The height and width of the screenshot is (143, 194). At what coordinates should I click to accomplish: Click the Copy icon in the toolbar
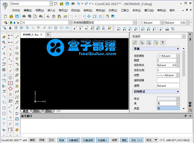click(x=54, y=16)
